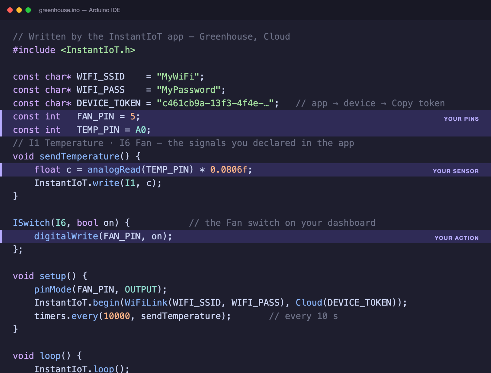Image resolution: width=491 pixels, height=373 pixels.
Task: Click the "ISwitch(I6, bool on)" declaration
Action: [66, 223]
